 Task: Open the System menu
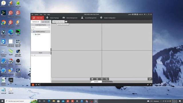pyautogui.click(x=36, y=15)
